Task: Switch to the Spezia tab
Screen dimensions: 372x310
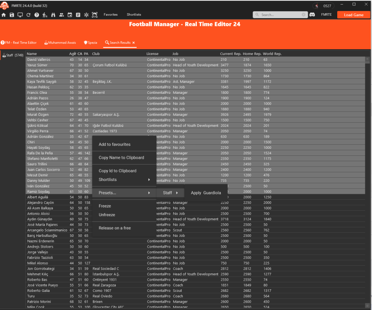Action: coord(90,43)
